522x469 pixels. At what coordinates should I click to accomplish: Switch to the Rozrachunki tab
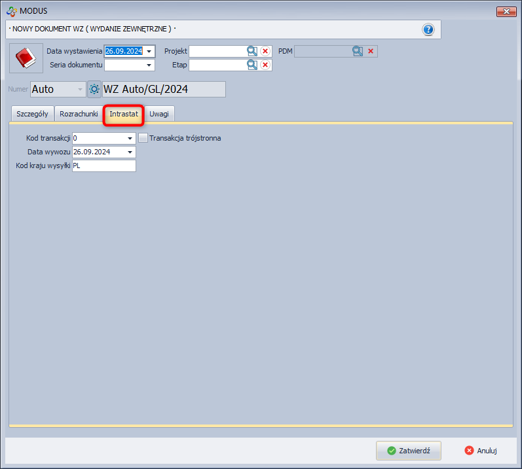click(x=79, y=114)
